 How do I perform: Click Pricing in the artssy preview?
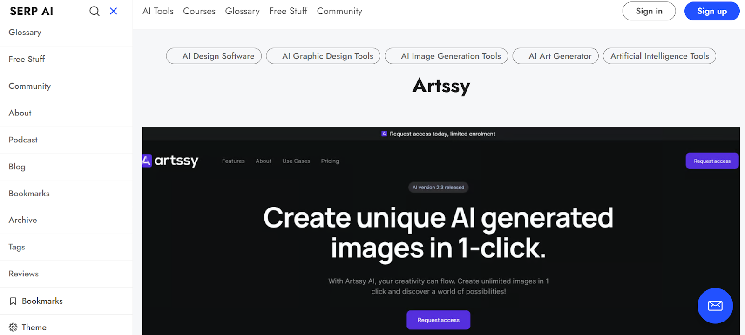330,161
